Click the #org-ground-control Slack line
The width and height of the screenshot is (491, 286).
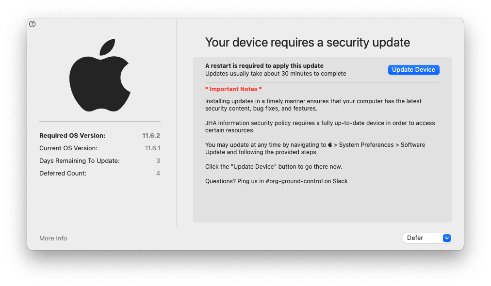coord(277,181)
